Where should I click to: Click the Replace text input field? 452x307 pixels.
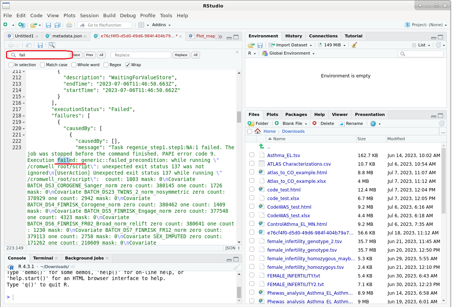coord(141,55)
